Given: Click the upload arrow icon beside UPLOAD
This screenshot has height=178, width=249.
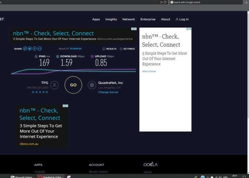Looking at the screenshot, I should (92, 56).
